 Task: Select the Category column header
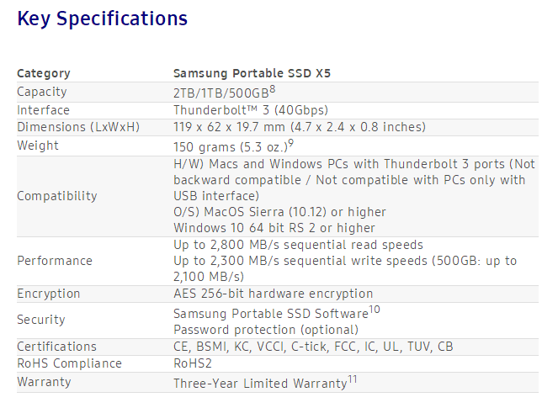(44, 73)
